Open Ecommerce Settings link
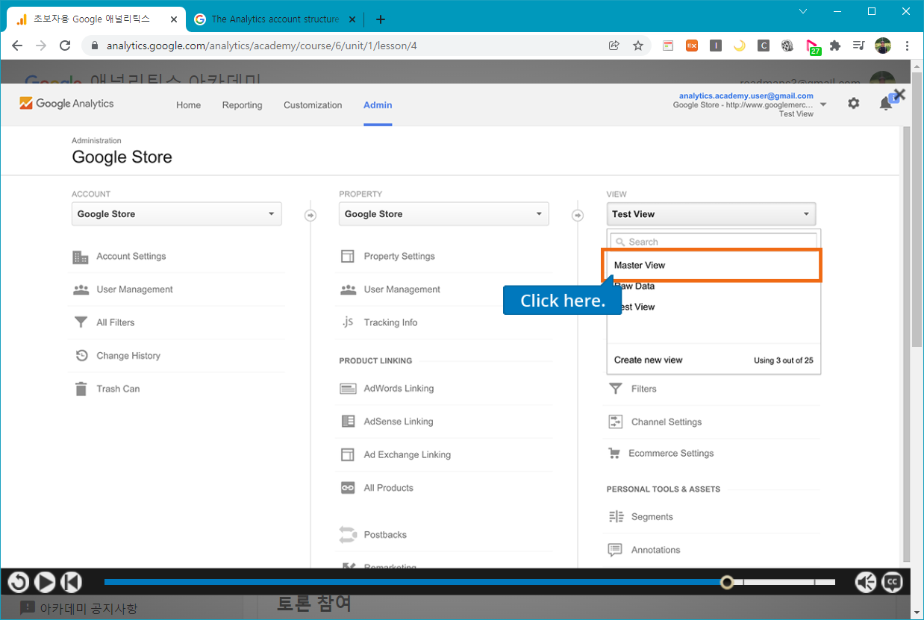This screenshot has width=924, height=620. pyautogui.click(x=671, y=453)
